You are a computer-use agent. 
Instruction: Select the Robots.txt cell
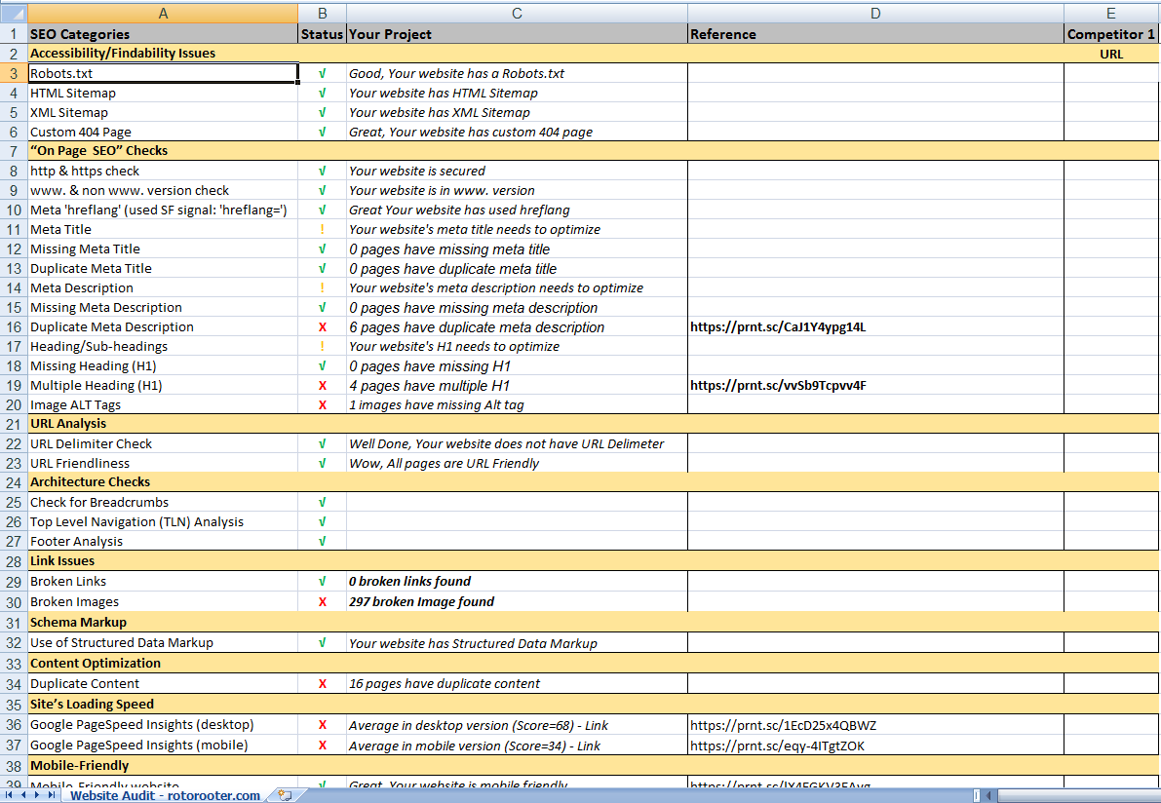[162, 73]
